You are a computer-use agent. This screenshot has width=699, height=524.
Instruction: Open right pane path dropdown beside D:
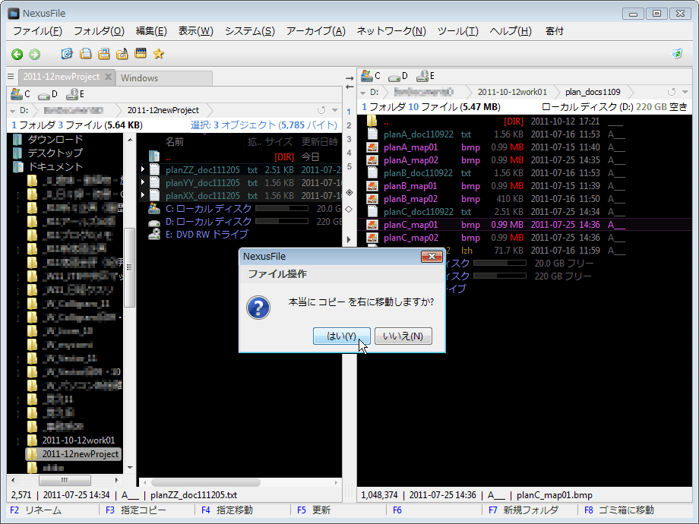click(362, 93)
